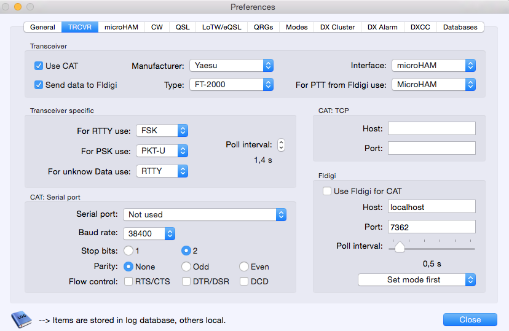Toggle Send data to Fldigi checkbox
509x331 pixels.
(39, 85)
